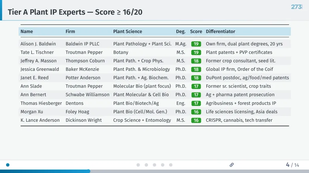
Task: Click the firm Potter Anderson
Action: pos(83,78)
